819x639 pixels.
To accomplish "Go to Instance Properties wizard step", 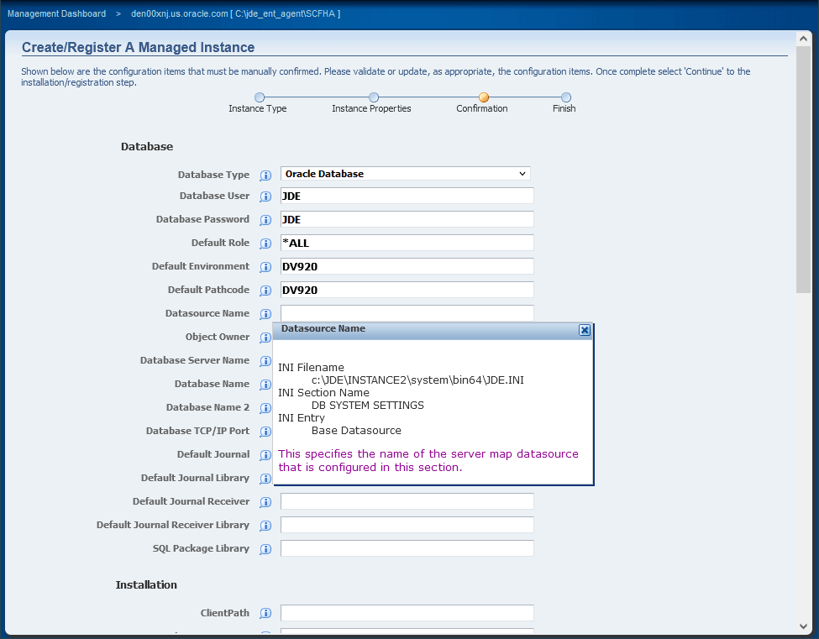I will [374, 97].
